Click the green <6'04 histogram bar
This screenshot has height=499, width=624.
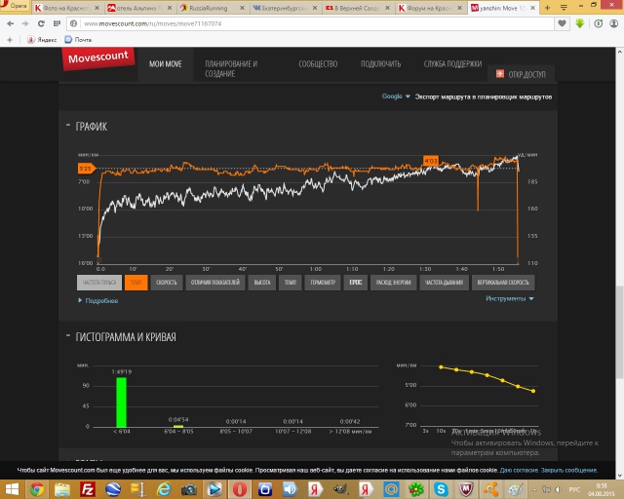[121, 403]
